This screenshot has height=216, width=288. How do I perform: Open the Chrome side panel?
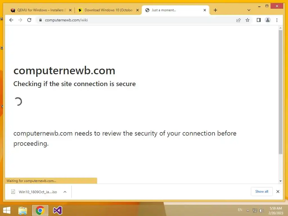tap(259, 20)
